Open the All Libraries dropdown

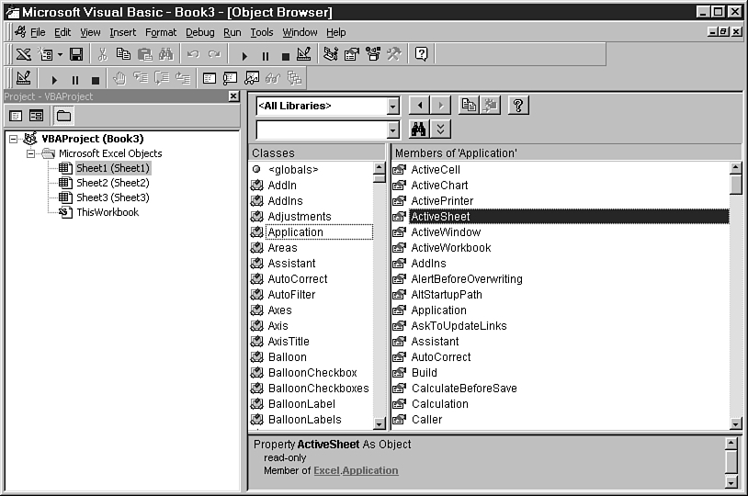393,107
